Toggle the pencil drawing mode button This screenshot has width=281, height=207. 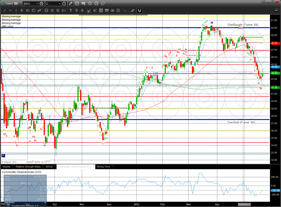click(x=70, y=3)
